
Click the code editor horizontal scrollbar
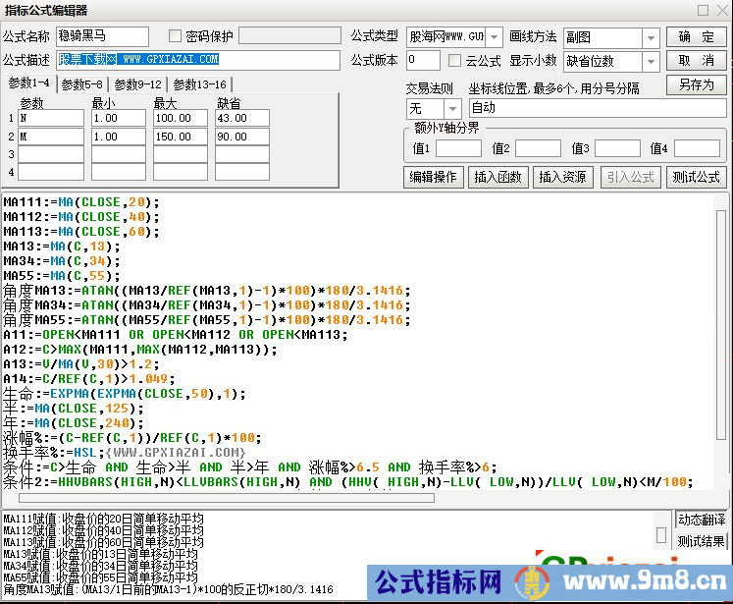[x=227, y=498]
